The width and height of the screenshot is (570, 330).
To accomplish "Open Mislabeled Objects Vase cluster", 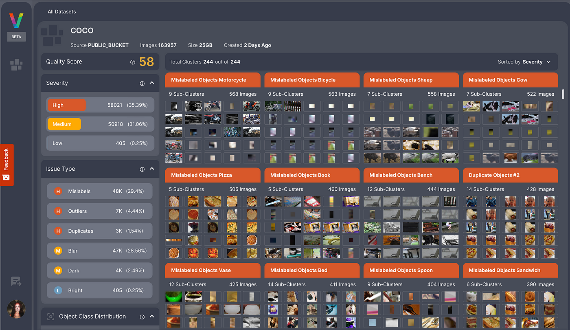I will click(x=213, y=271).
